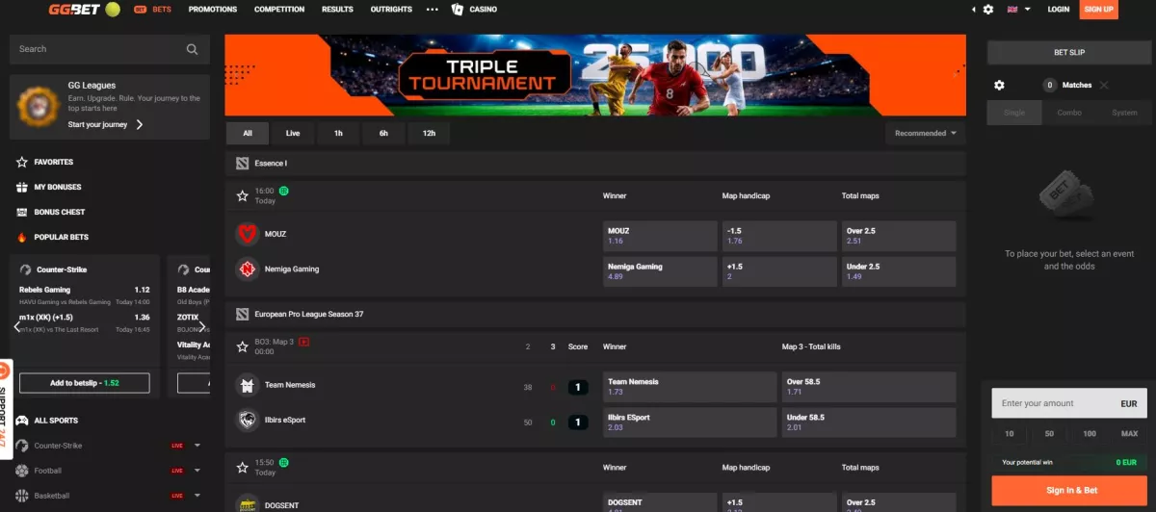Open the Outrights menu item

coord(391,10)
